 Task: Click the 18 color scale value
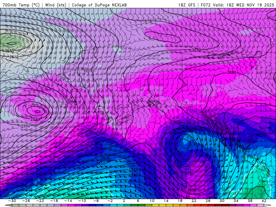180,201
